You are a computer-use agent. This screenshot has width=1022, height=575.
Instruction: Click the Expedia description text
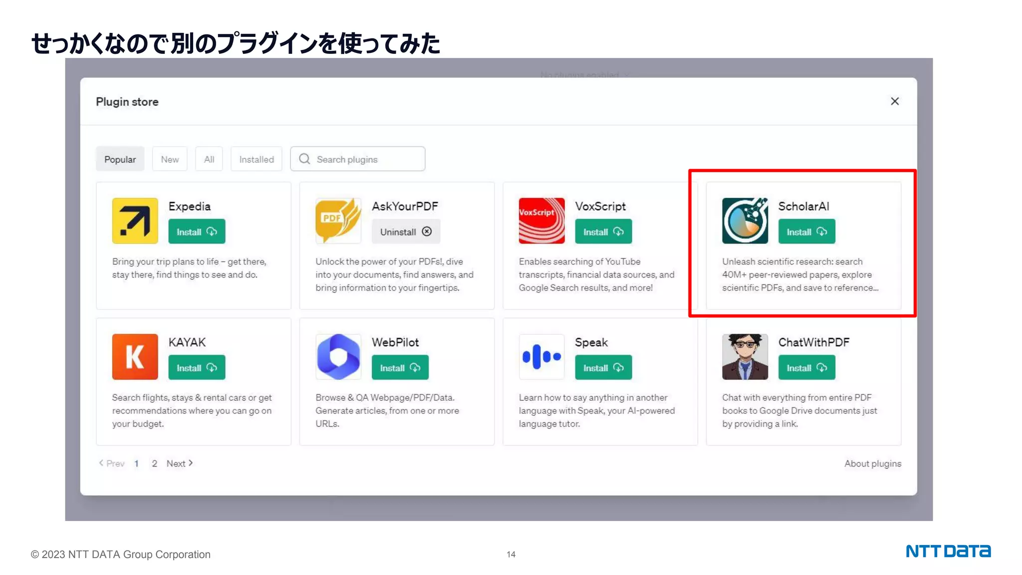[x=189, y=268]
